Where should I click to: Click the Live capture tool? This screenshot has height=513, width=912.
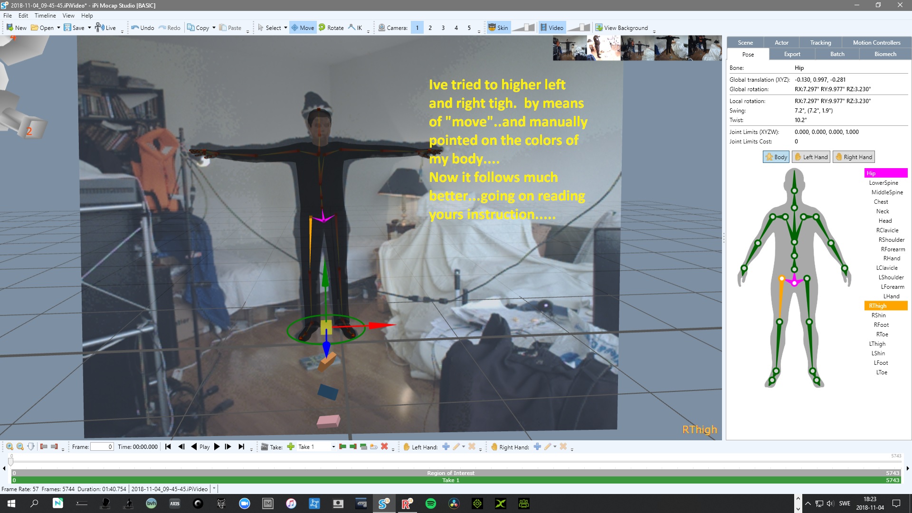[105, 28]
